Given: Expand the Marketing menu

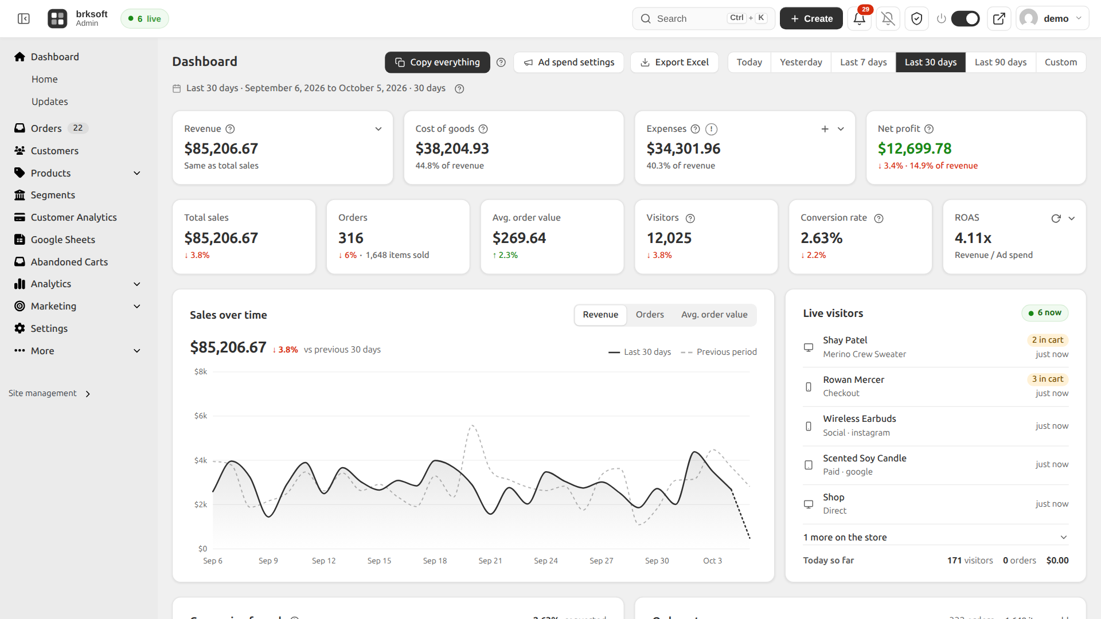Looking at the screenshot, I should pos(137,307).
